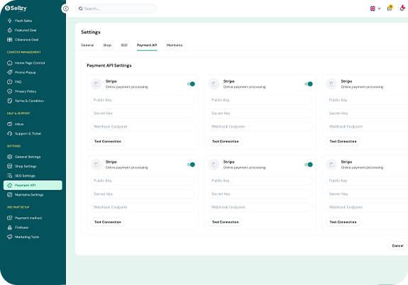This screenshot has width=408, height=285.
Task: Focus the Search field in the header
Action: pyautogui.click(x=116, y=9)
